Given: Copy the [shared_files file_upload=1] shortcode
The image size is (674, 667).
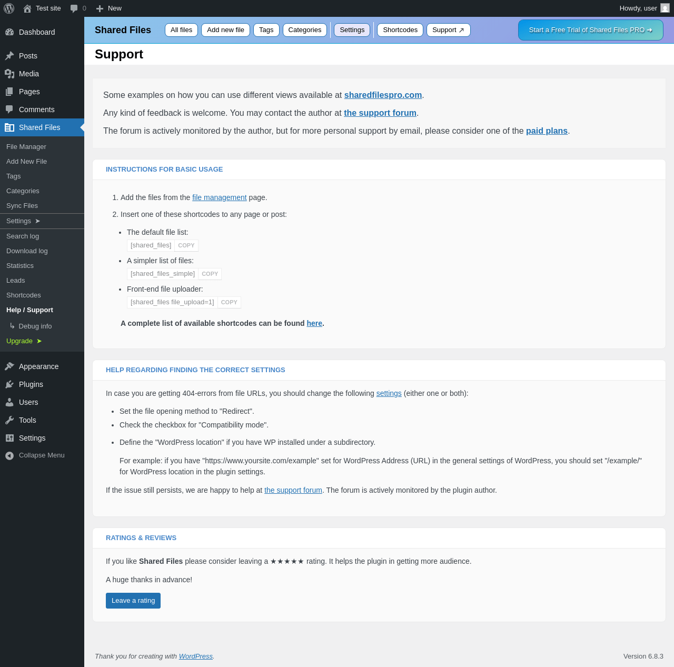Looking at the screenshot, I should tap(229, 302).
